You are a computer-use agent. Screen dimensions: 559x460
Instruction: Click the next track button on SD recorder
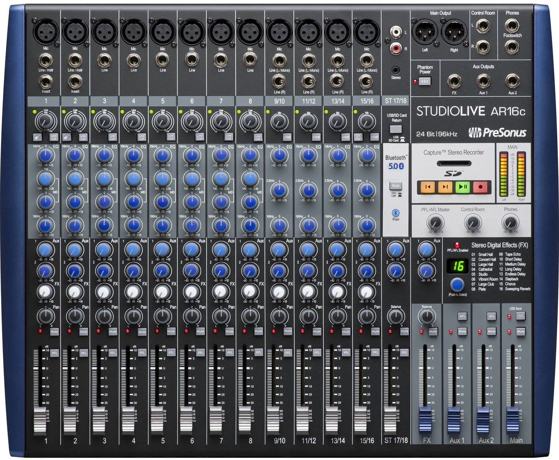(445, 187)
